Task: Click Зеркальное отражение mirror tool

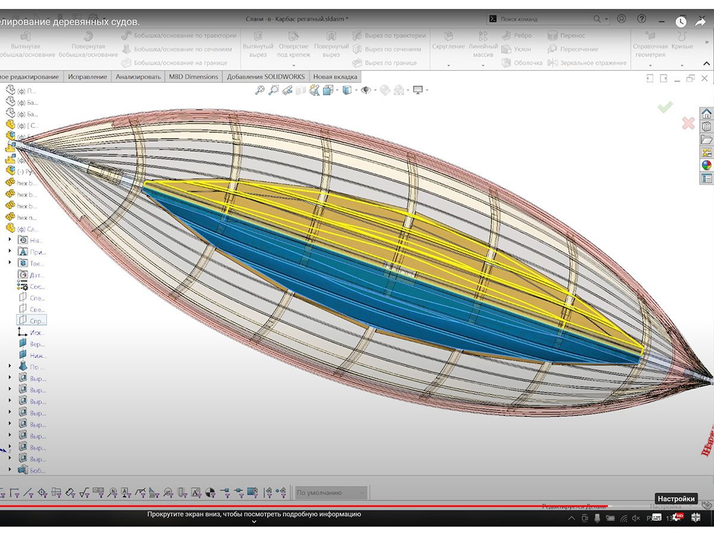Action: (587, 63)
